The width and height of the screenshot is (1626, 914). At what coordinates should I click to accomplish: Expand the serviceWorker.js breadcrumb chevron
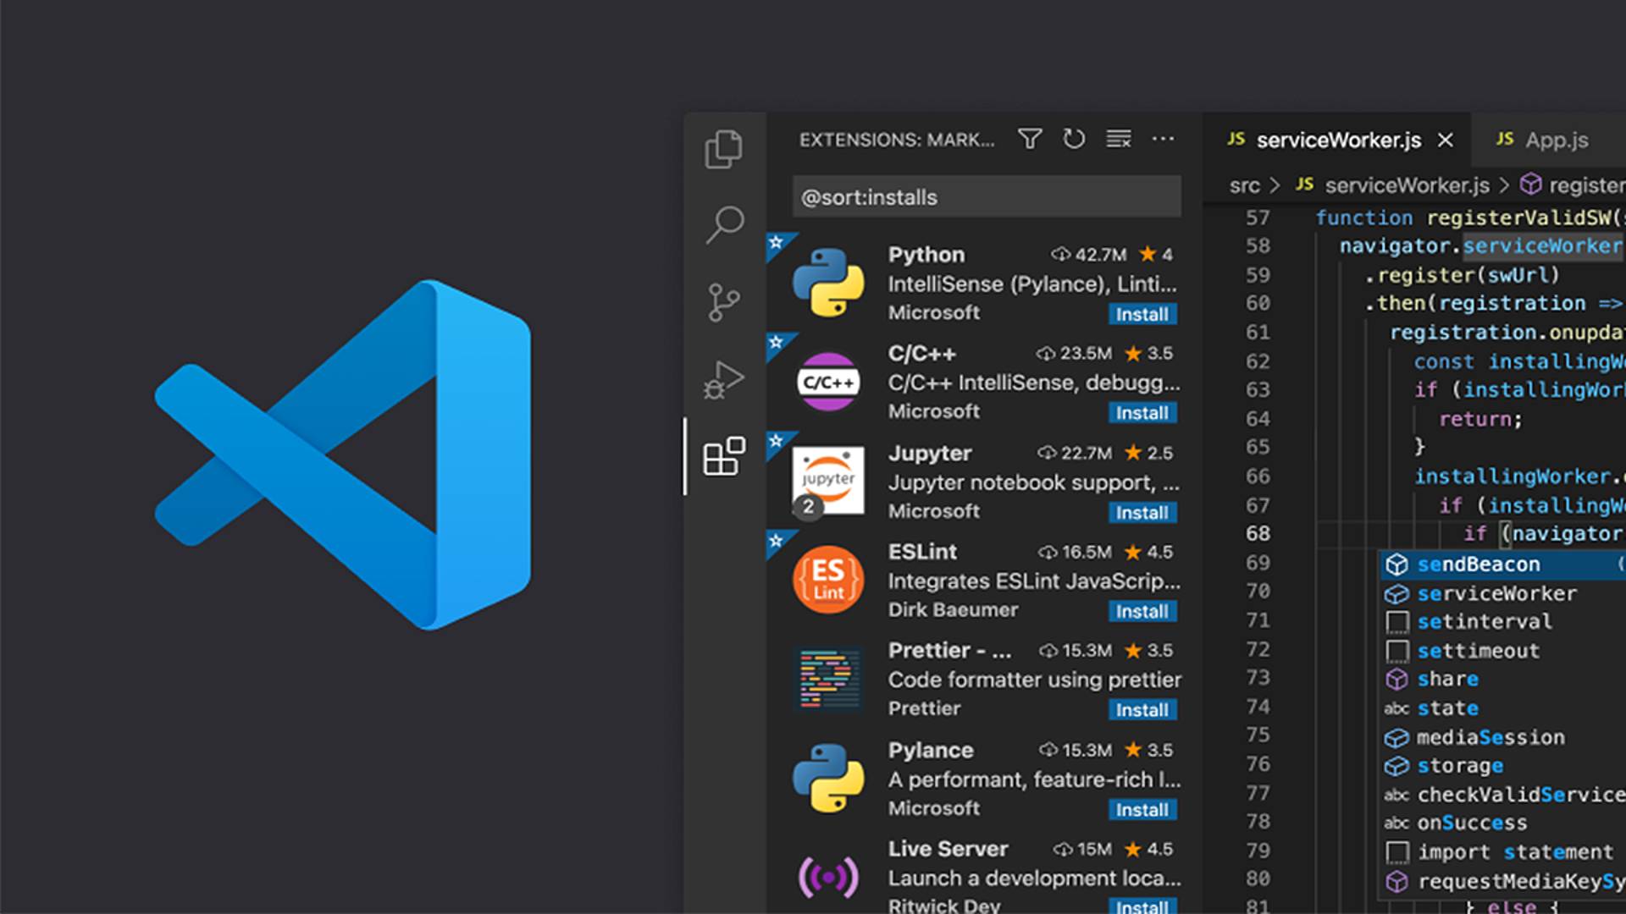pos(1506,185)
